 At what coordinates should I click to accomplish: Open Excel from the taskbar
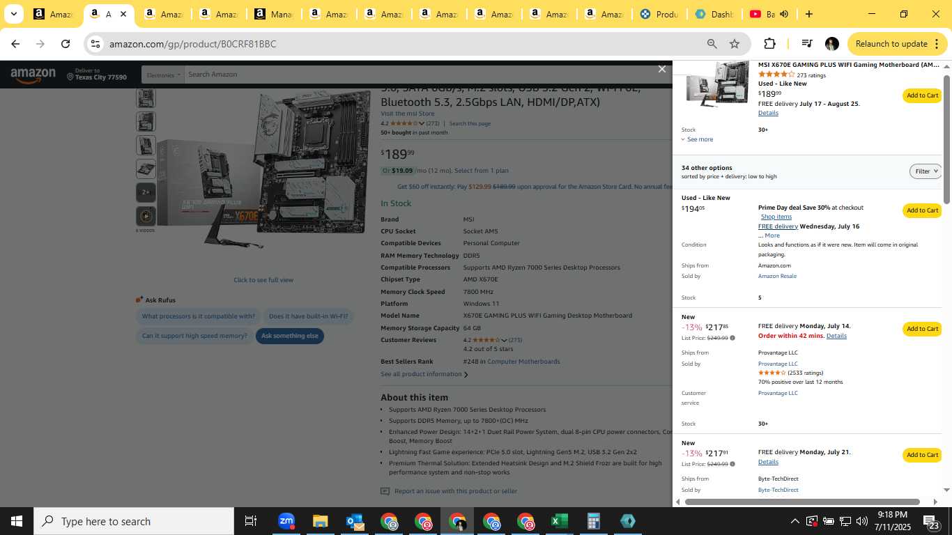coord(559,521)
